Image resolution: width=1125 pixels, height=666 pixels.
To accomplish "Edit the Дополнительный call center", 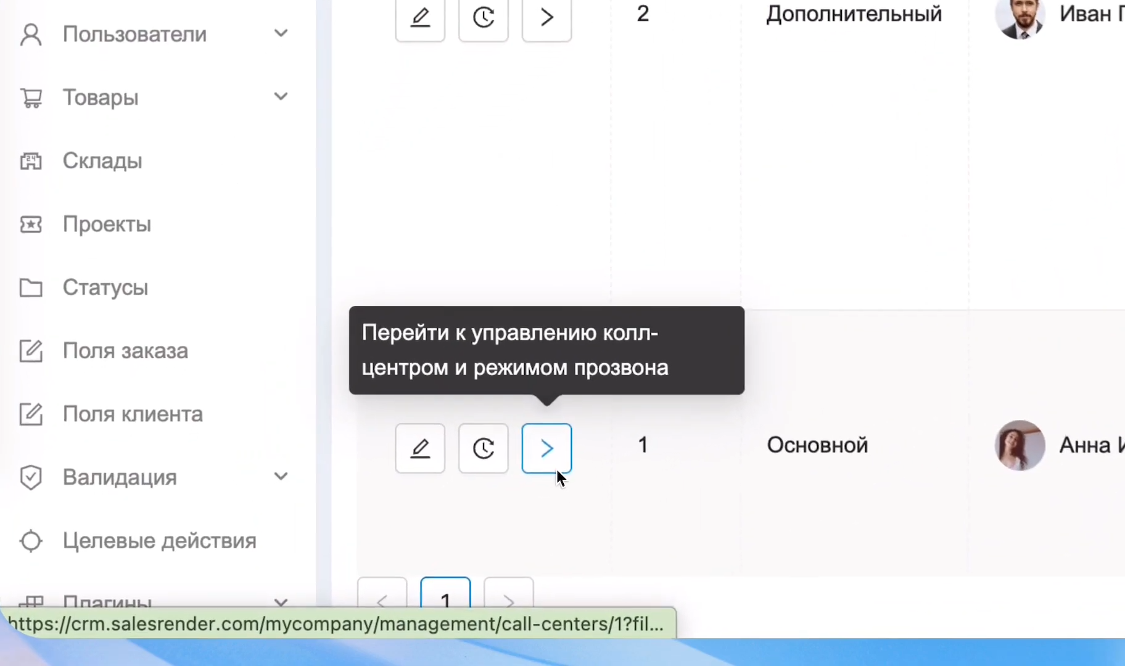I will click(x=420, y=18).
